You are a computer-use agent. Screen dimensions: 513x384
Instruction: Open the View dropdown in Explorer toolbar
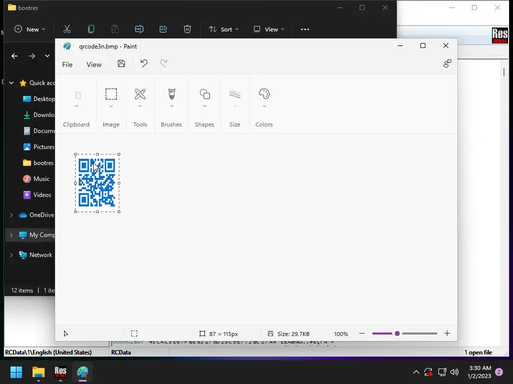pyautogui.click(x=269, y=29)
